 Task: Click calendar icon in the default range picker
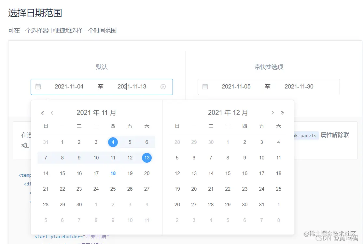(38, 87)
